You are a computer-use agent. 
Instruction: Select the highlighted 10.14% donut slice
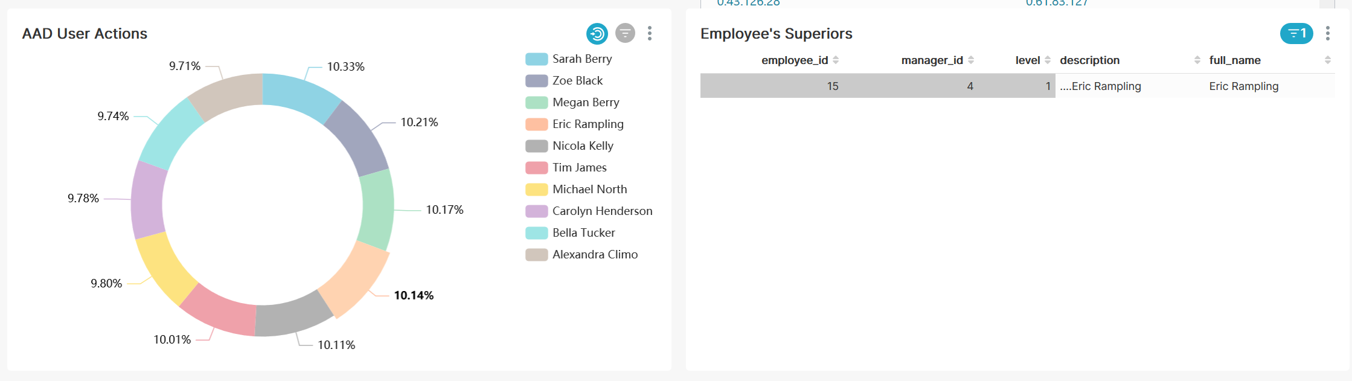354,278
